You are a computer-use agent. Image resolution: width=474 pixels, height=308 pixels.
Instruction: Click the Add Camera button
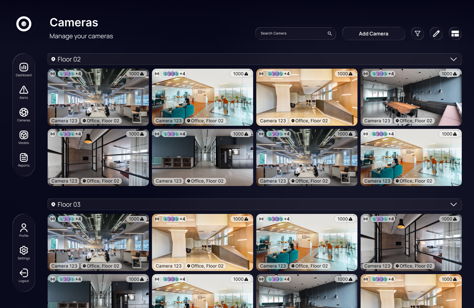coord(373,34)
